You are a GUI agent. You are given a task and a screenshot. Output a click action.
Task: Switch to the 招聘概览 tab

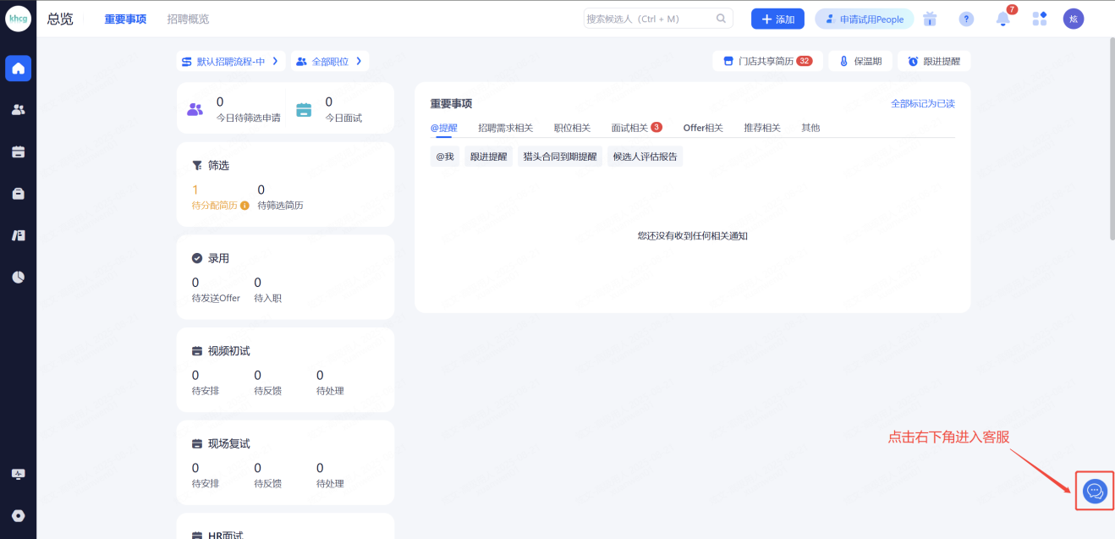tap(188, 19)
